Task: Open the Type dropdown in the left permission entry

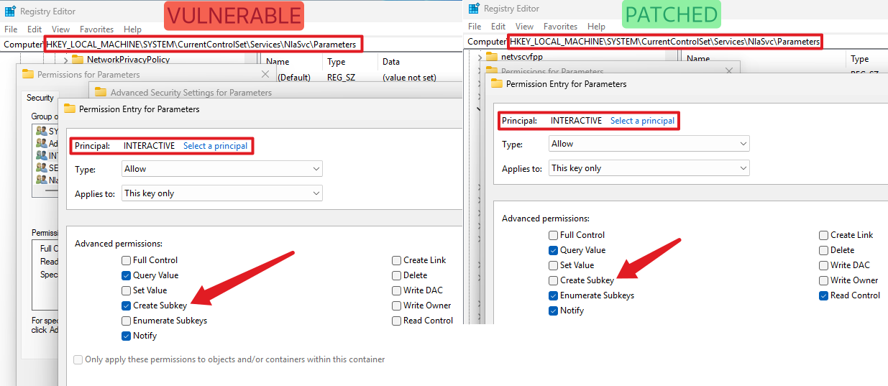Action: (x=221, y=169)
